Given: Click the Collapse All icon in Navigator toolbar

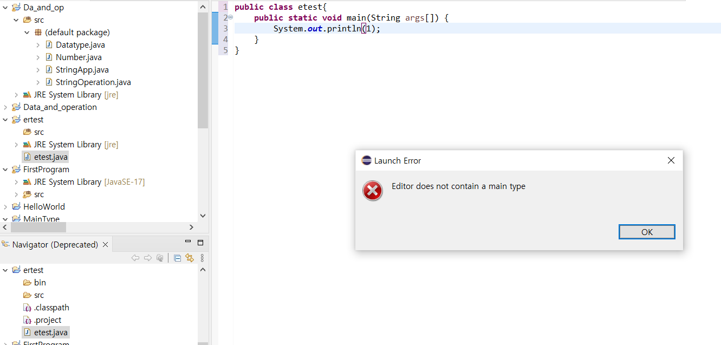Looking at the screenshot, I should coord(177,258).
